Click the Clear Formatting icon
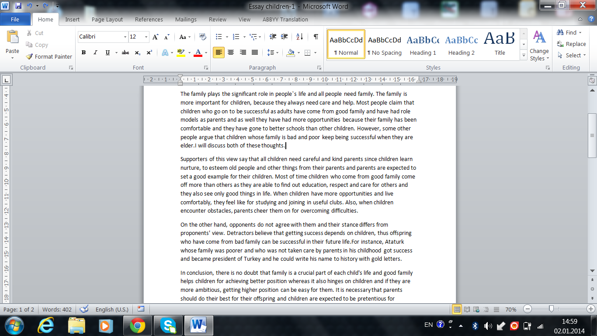The height and width of the screenshot is (336, 597). point(202,37)
